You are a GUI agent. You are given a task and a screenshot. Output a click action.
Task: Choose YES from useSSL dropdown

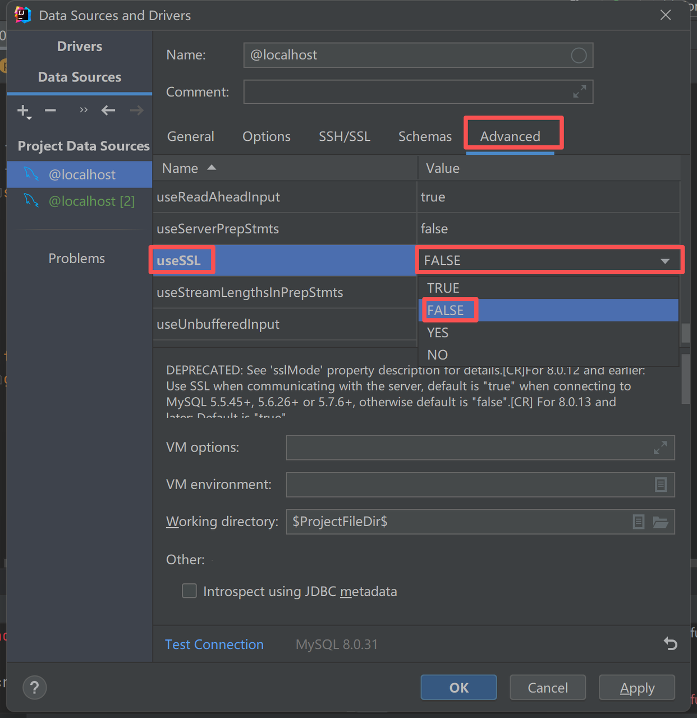tap(548, 333)
